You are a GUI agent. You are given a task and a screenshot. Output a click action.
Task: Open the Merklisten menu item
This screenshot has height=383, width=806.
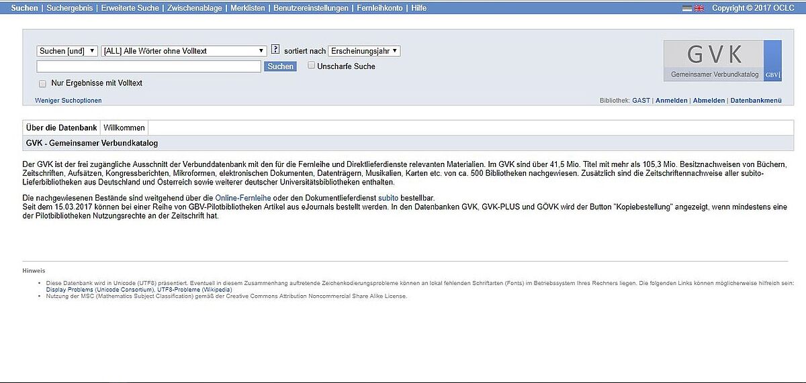click(x=248, y=8)
